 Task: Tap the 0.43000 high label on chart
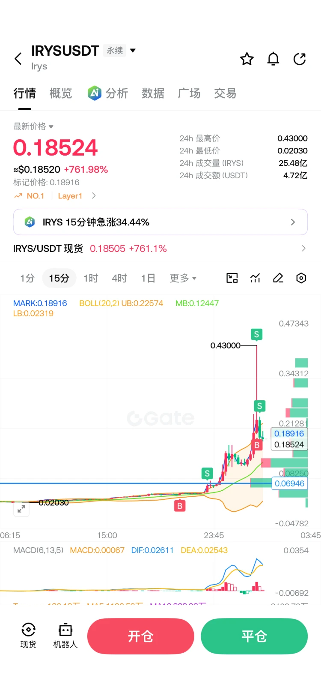[225, 345]
